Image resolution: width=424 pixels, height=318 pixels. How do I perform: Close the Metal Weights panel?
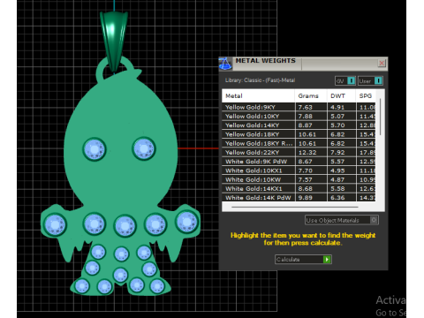point(382,63)
